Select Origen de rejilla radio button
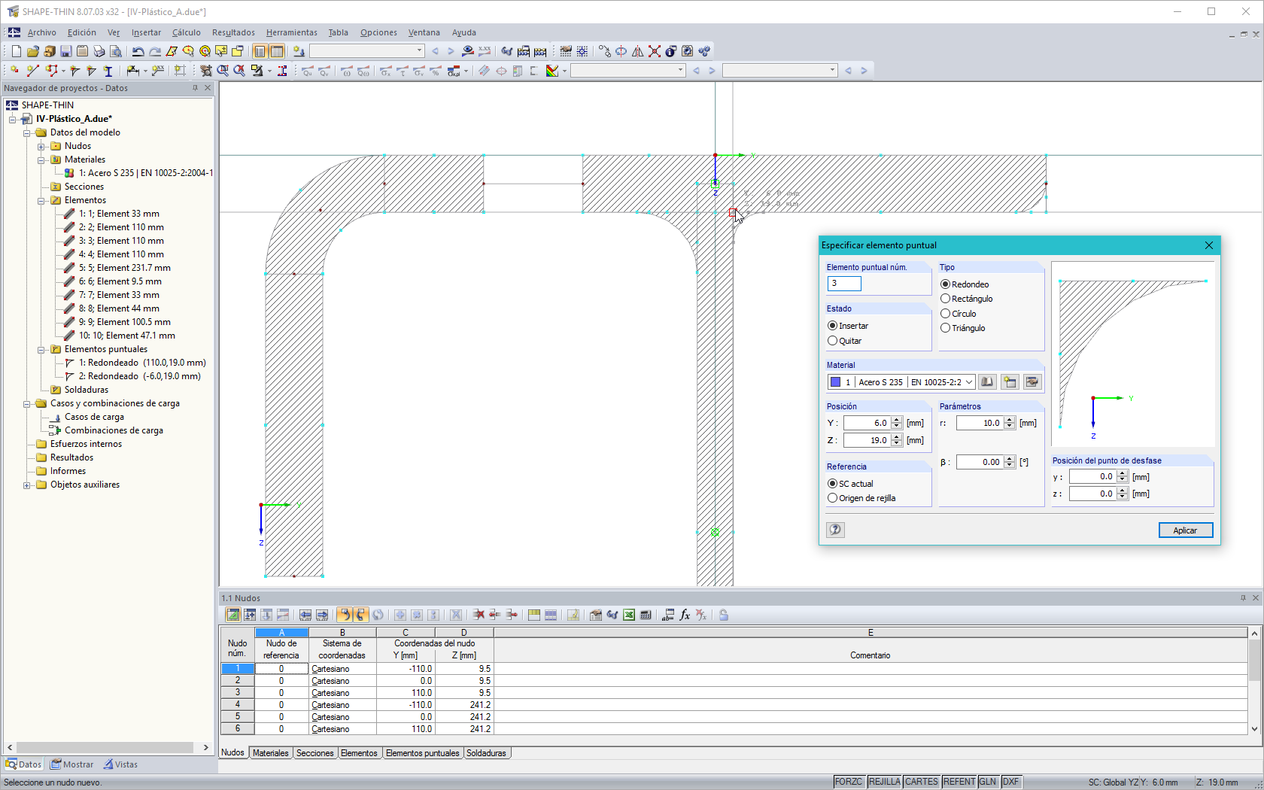 (832, 498)
